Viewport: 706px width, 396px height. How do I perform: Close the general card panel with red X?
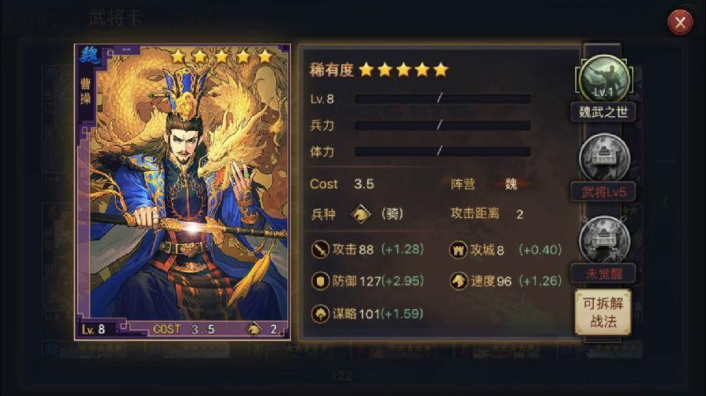coord(680,22)
